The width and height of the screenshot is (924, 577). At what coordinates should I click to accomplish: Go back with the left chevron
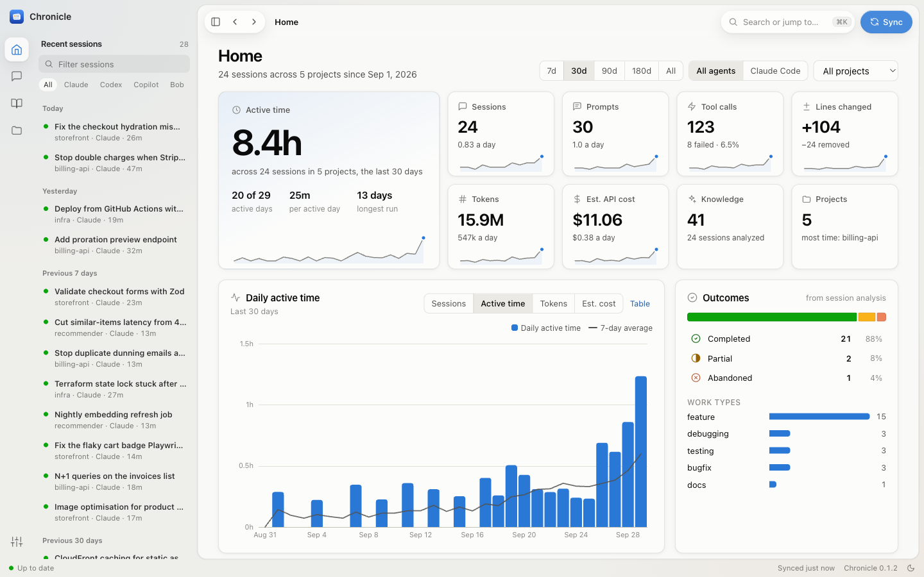point(235,22)
